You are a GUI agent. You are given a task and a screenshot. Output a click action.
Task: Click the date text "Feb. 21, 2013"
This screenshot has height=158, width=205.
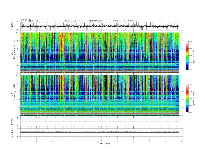click(x=72, y=21)
